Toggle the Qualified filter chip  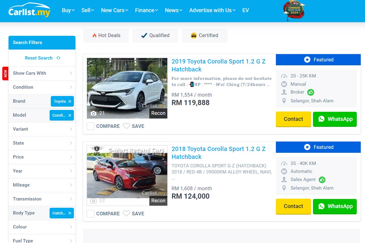[155, 36]
